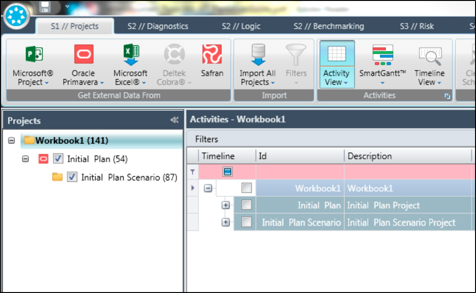This screenshot has width=476, height=293.
Task: Switch to S2 // Benchmarking tab
Action: pyautogui.click(x=329, y=26)
